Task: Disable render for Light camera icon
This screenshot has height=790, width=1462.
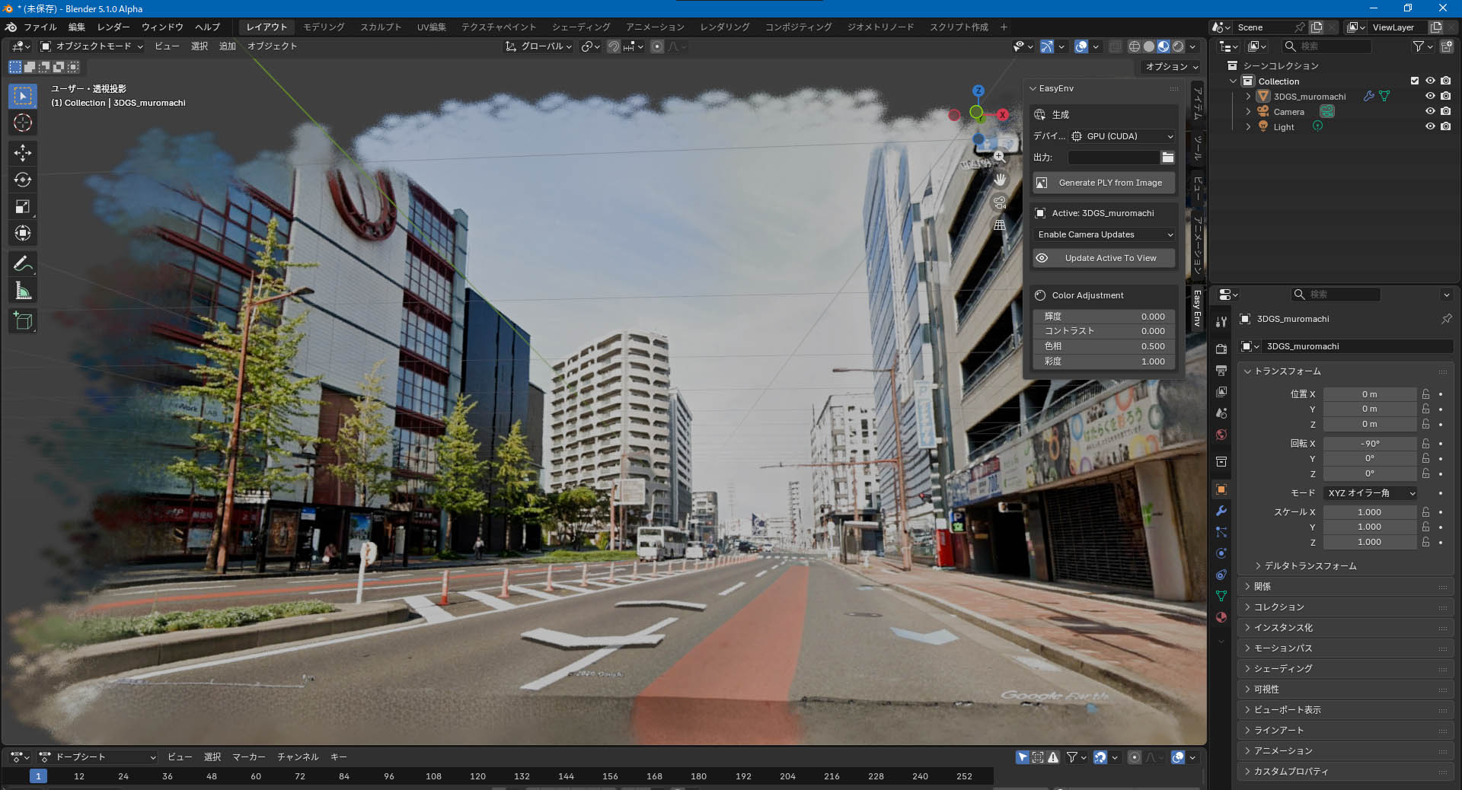Action: 1445,127
